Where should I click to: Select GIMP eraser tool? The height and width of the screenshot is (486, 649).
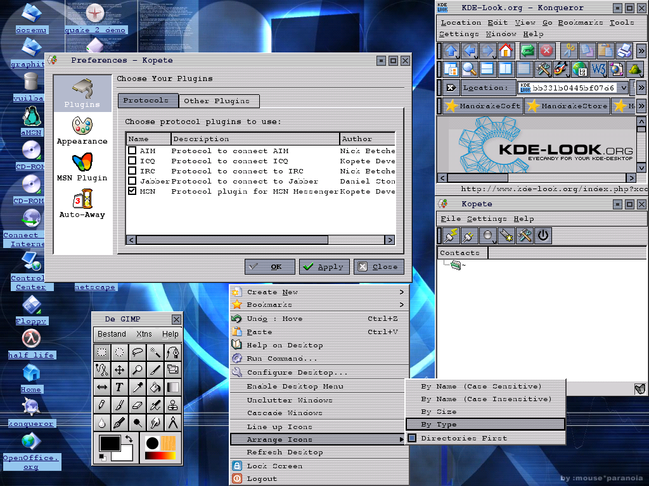click(x=138, y=405)
